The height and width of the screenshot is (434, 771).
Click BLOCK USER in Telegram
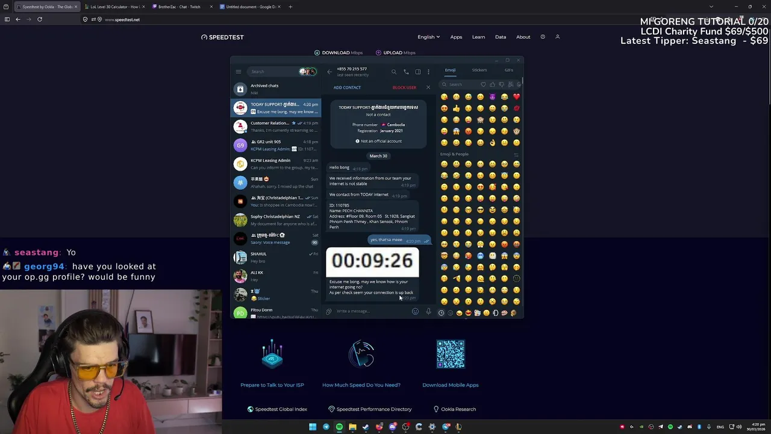click(404, 87)
